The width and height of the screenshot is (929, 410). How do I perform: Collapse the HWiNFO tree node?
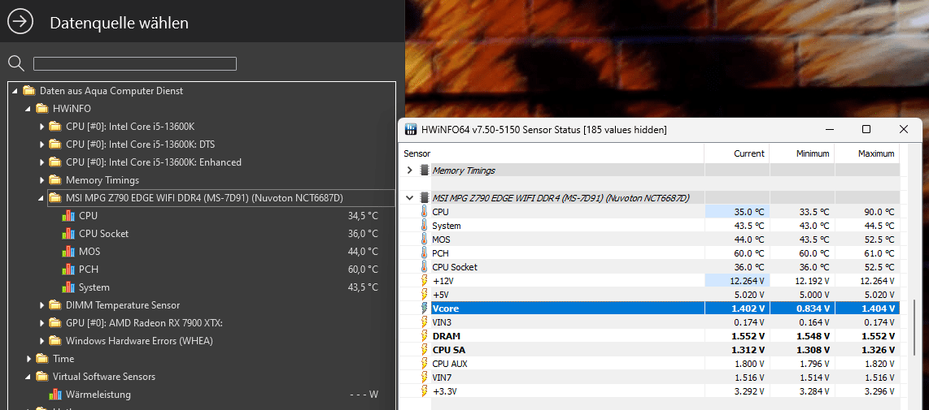click(28, 109)
